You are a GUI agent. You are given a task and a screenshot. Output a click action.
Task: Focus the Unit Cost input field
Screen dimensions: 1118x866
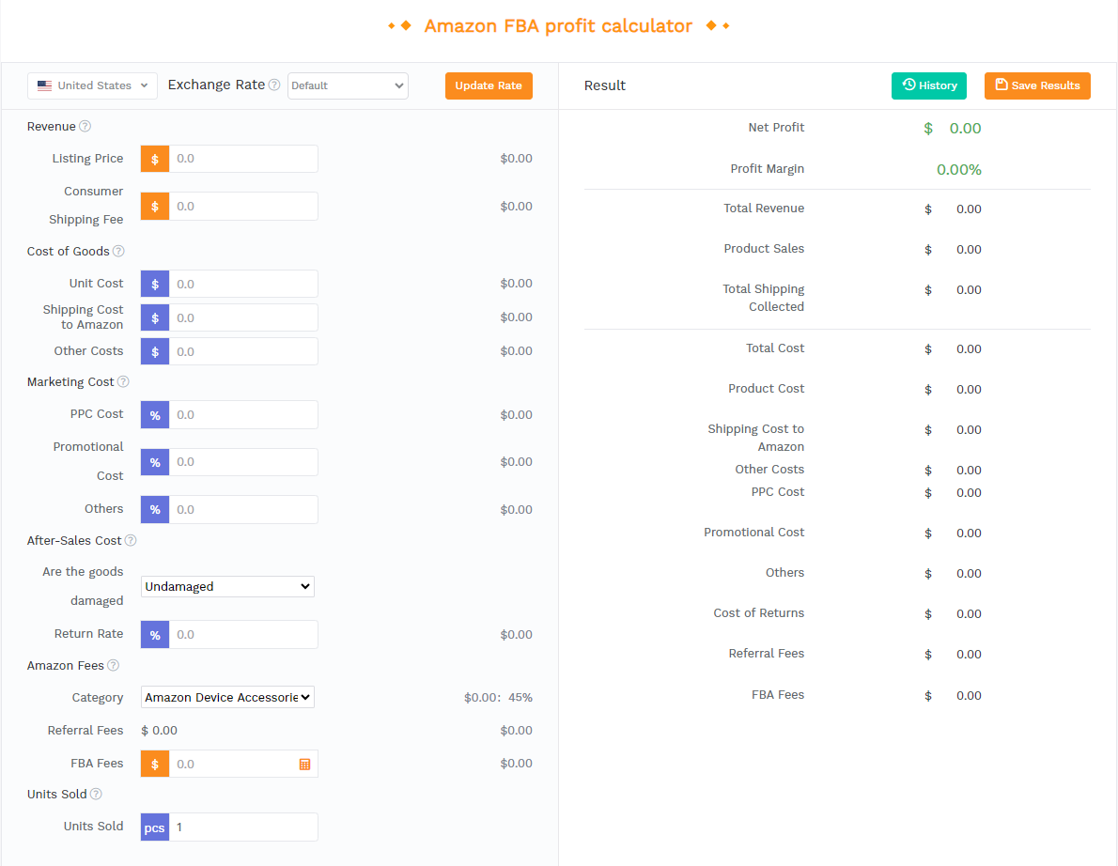243,284
